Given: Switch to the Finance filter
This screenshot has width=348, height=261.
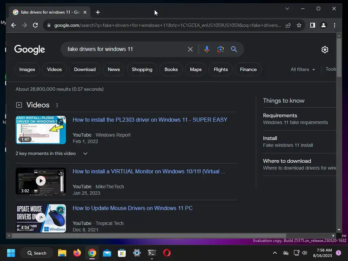Looking at the screenshot, I should 248,69.
